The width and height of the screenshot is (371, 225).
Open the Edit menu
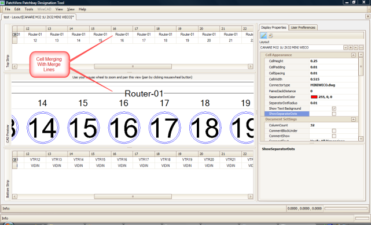point(17,9)
